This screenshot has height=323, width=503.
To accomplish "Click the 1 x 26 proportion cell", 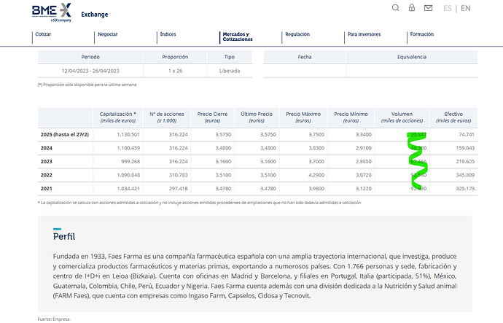I will point(175,71).
